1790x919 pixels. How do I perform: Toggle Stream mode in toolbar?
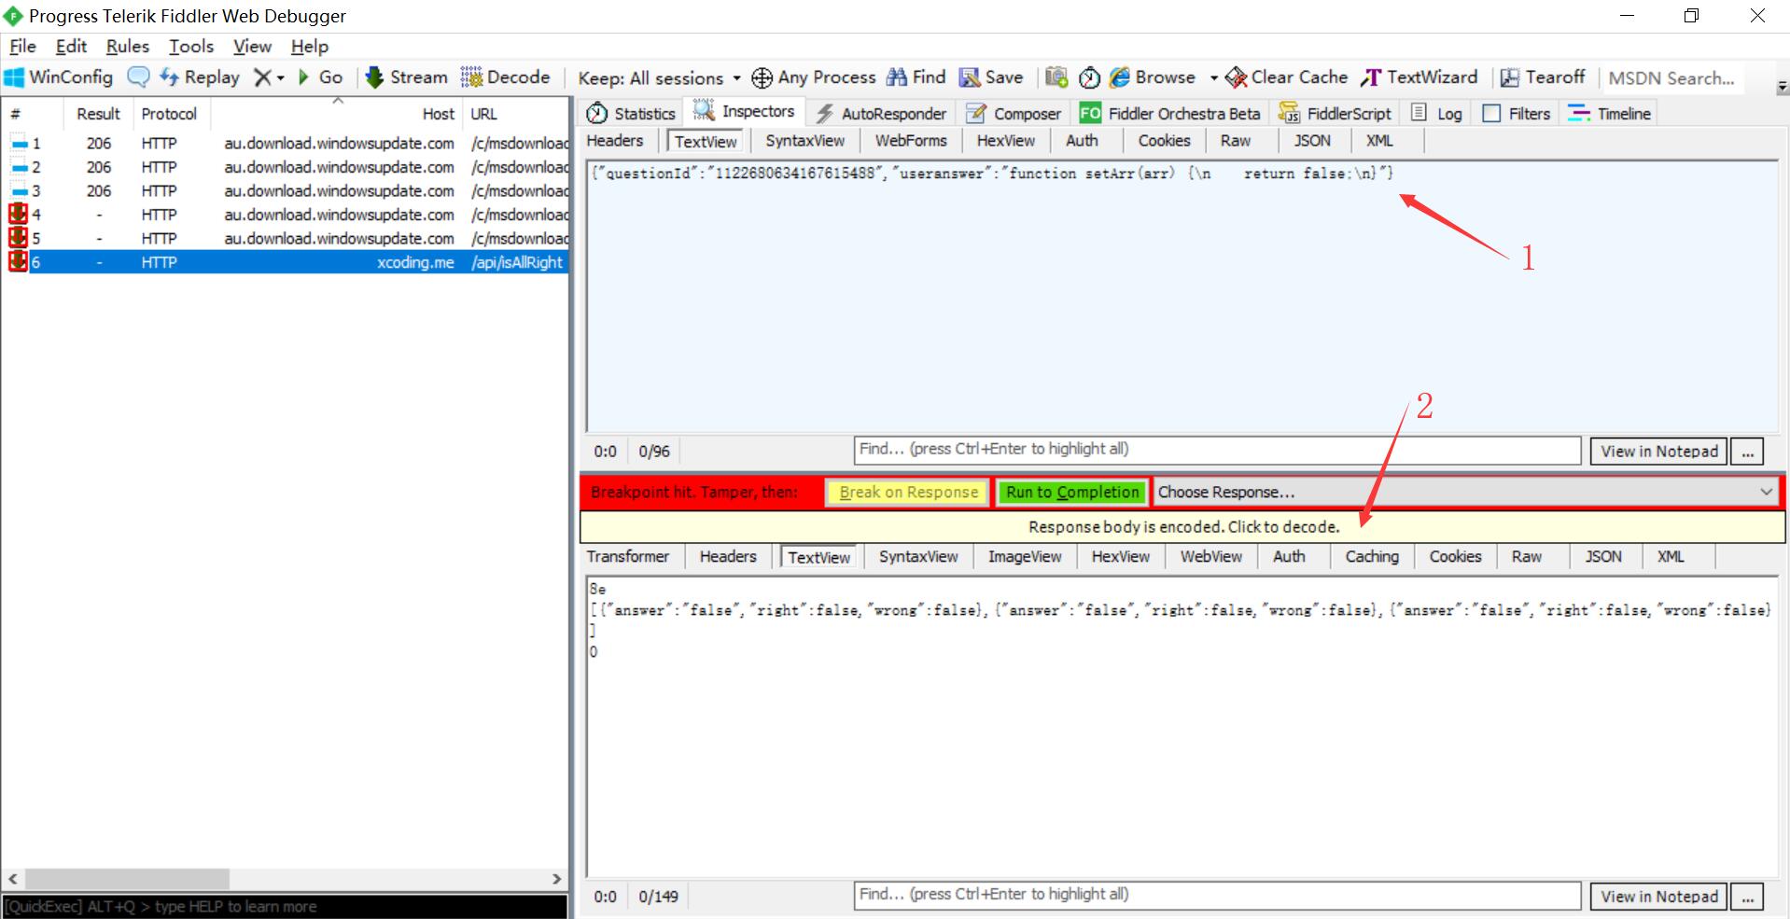click(x=406, y=77)
